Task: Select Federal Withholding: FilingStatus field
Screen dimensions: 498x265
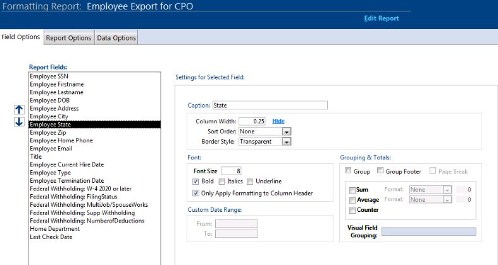Action: (x=94, y=197)
